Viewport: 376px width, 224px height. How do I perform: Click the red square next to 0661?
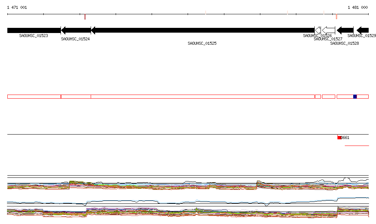[339, 137]
